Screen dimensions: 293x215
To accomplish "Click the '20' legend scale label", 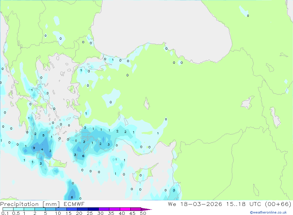I will [79, 213].
